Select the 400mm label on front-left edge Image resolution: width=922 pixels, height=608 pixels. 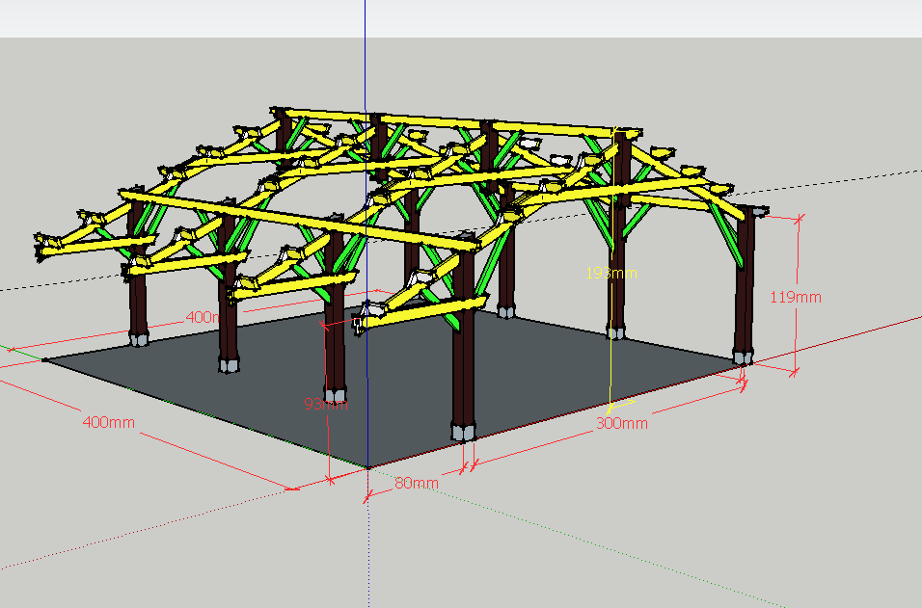109,422
